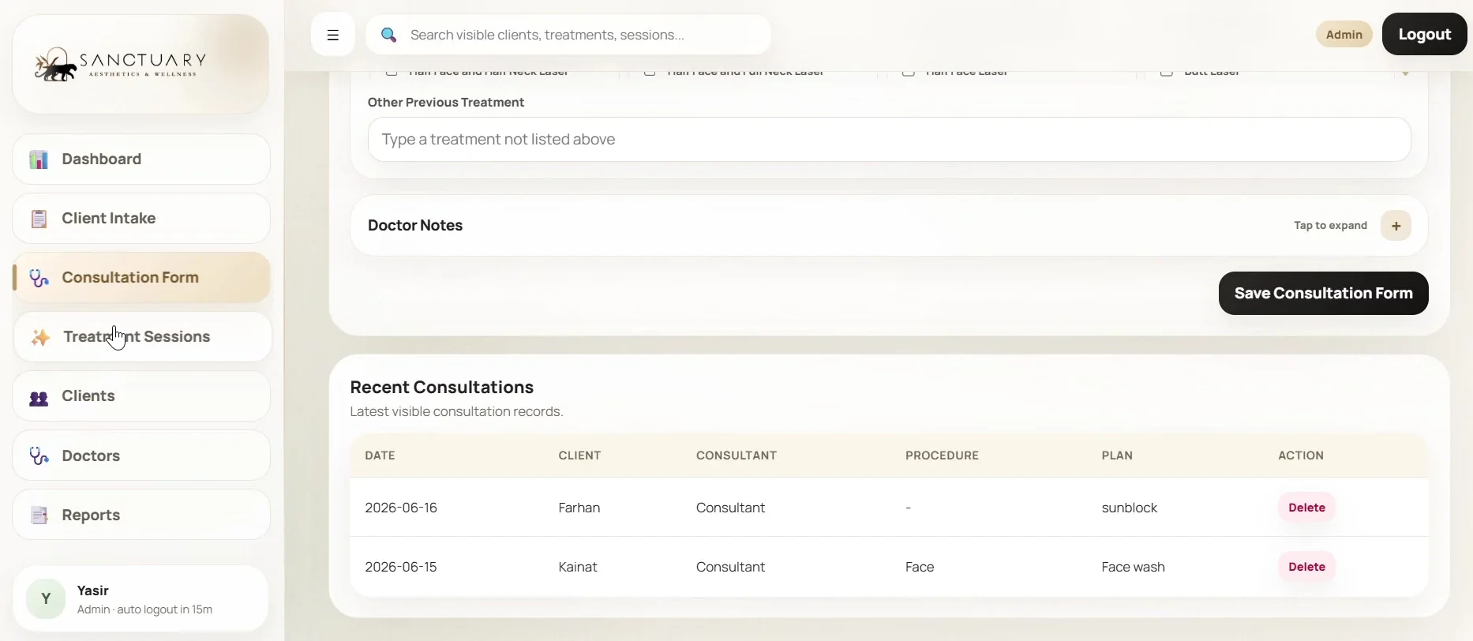Click the Dashboard chart icon

(x=39, y=159)
